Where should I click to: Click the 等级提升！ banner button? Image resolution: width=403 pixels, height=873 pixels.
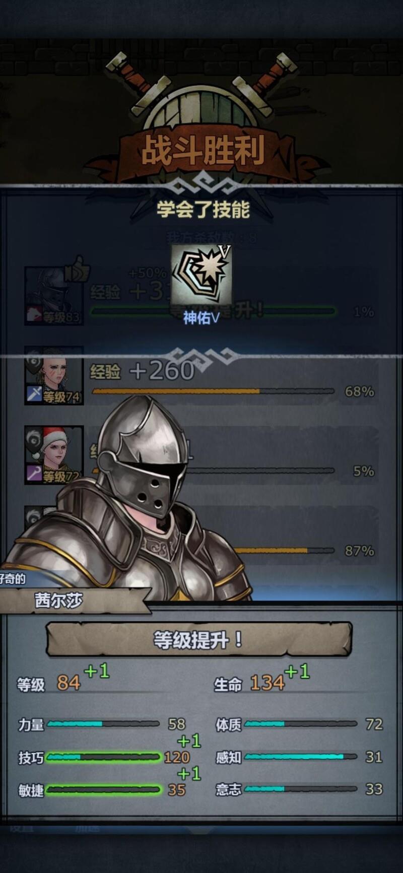[x=199, y=640]
